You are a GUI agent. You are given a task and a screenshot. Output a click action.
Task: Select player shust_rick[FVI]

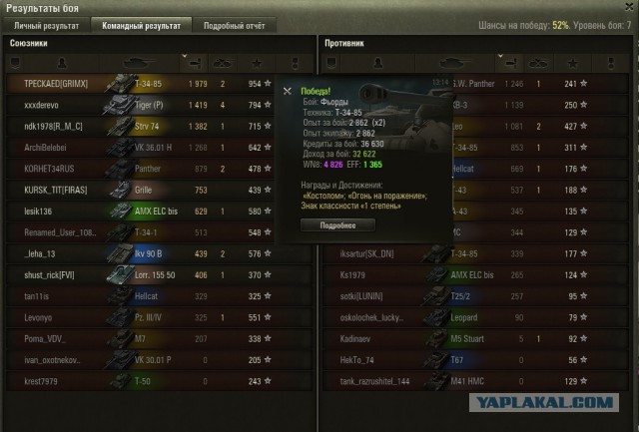click(x=49, y=275)
